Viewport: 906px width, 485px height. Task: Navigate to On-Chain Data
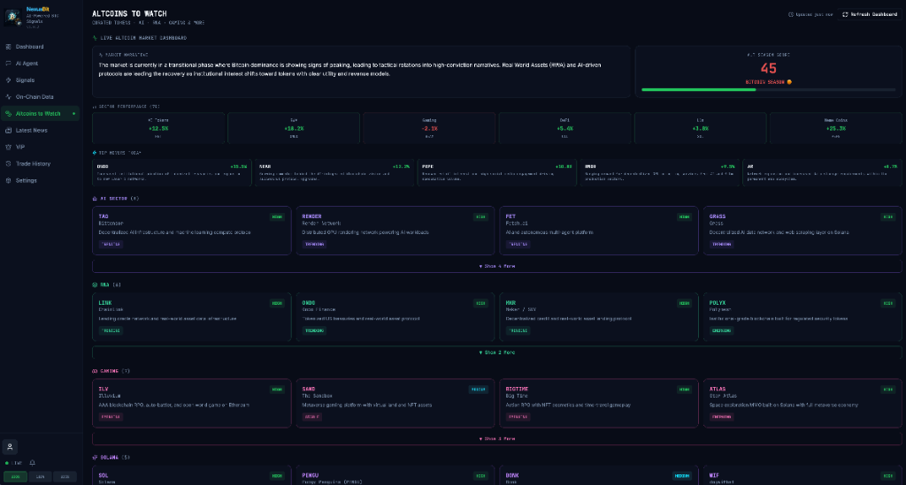tap(41, 97)
